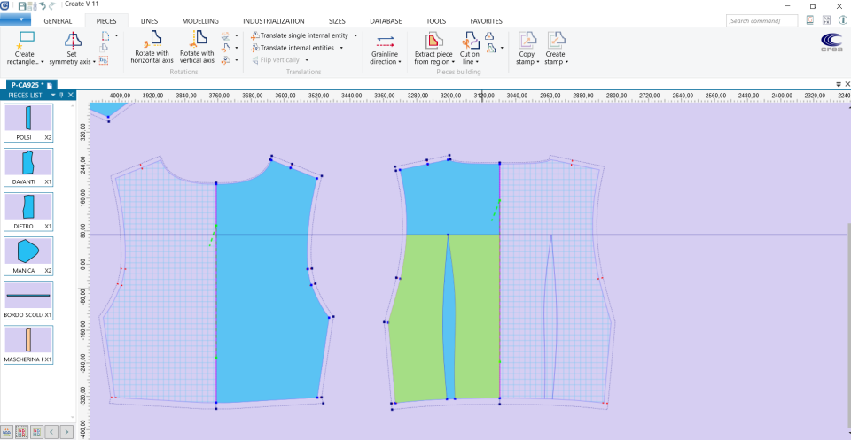851x440 pixels.
Task: Click Rotate with vertical axis
Action: tap(199, 38)
